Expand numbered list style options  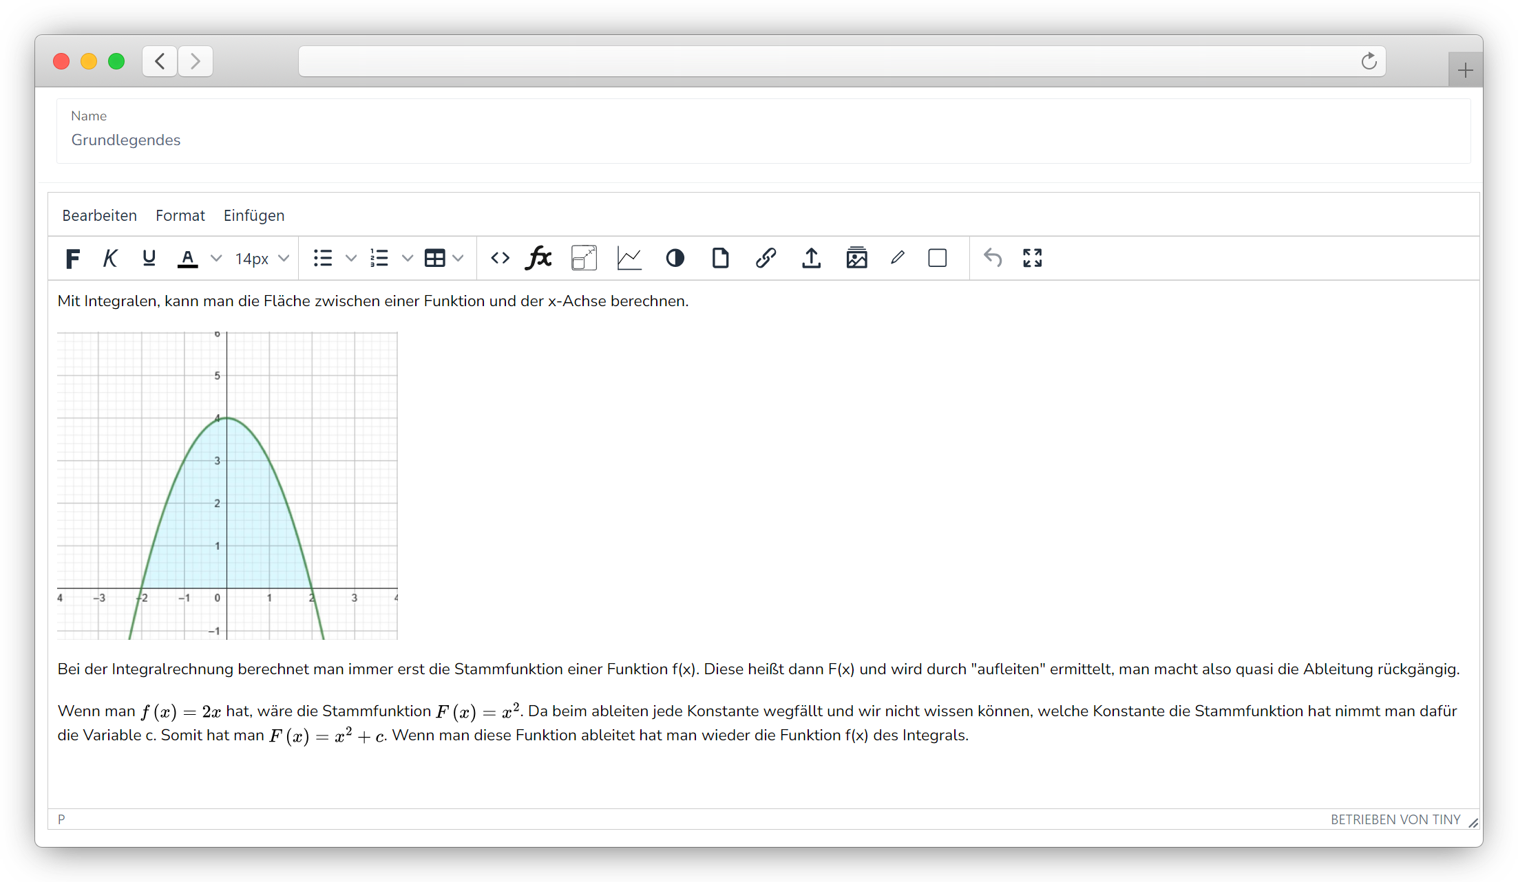(x=408, y=259)
